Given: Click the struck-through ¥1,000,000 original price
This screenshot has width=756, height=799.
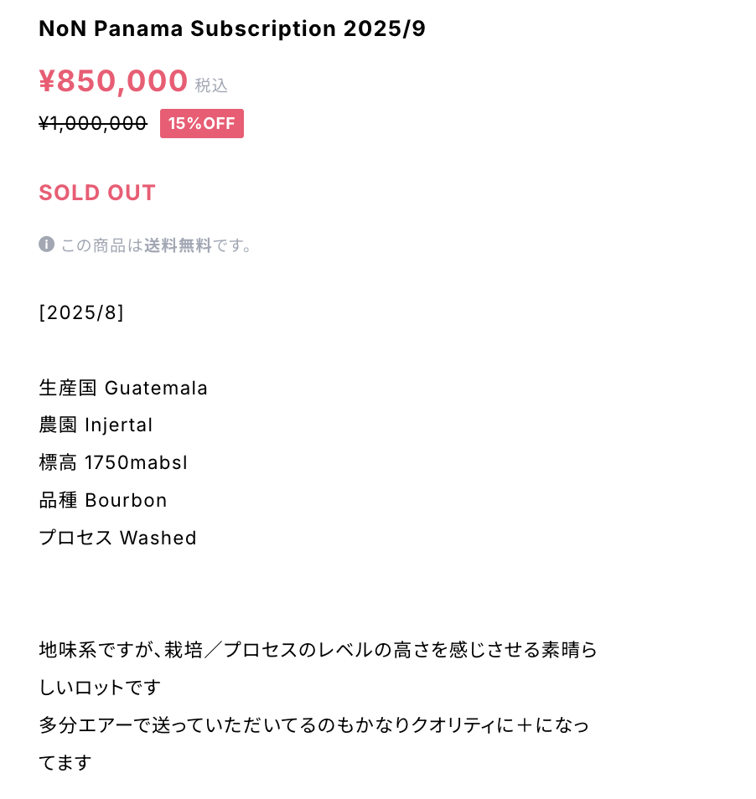Looking at the screenshot, I should (93, 123).
